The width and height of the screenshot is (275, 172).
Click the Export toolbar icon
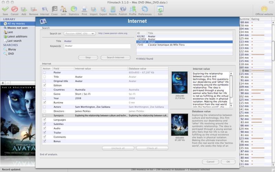(x=103, y=9)
